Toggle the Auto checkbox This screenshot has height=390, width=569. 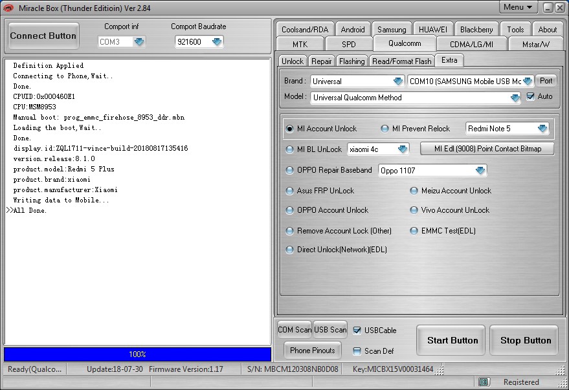(530, 96)
